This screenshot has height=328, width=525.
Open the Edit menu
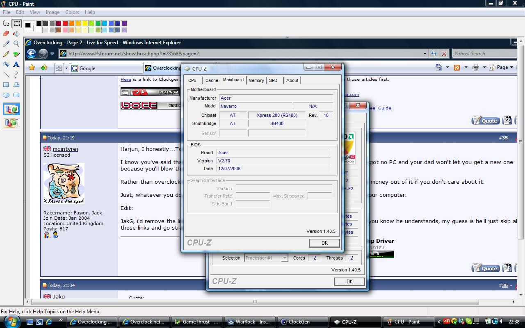[20, 12]
